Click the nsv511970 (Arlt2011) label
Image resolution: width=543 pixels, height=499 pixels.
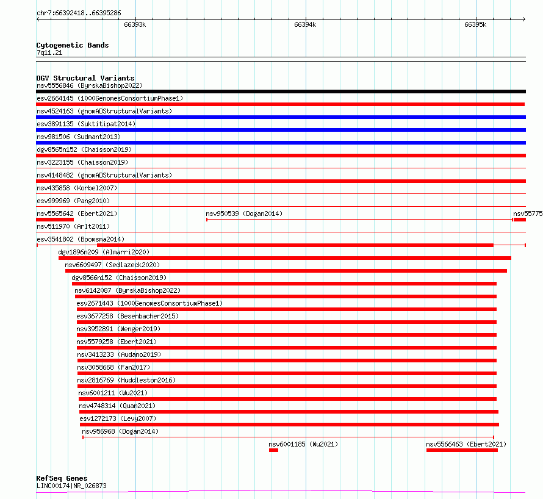point(73,226)
